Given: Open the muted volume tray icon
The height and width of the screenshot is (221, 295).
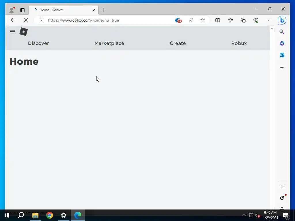Looking at the screenshot, I should [258, 215].
